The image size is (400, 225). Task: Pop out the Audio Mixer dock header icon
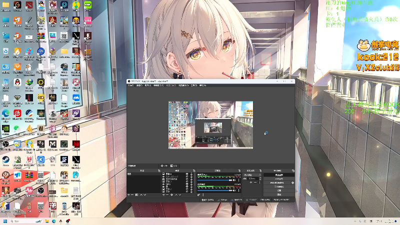click(x=239, y=170)
